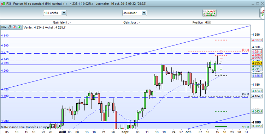Click the S1 M support label

point(246,127)
